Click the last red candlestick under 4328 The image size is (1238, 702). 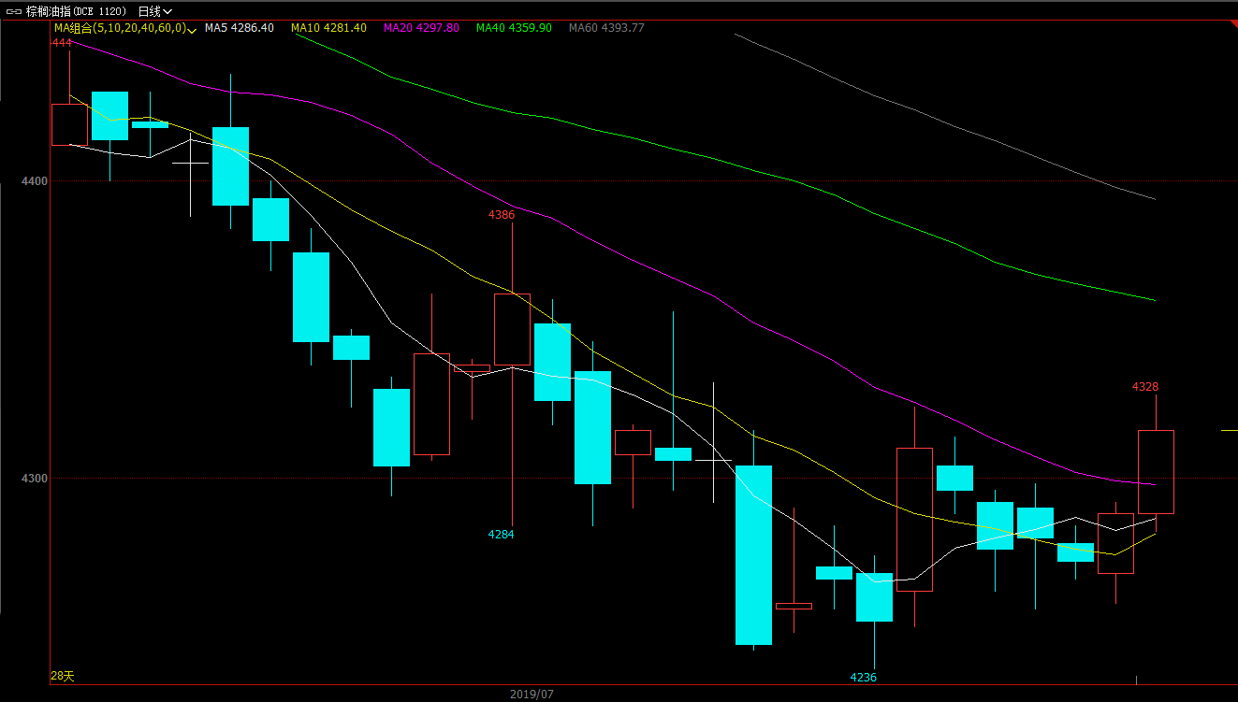pyautogui.click(x=1156, y=472)
